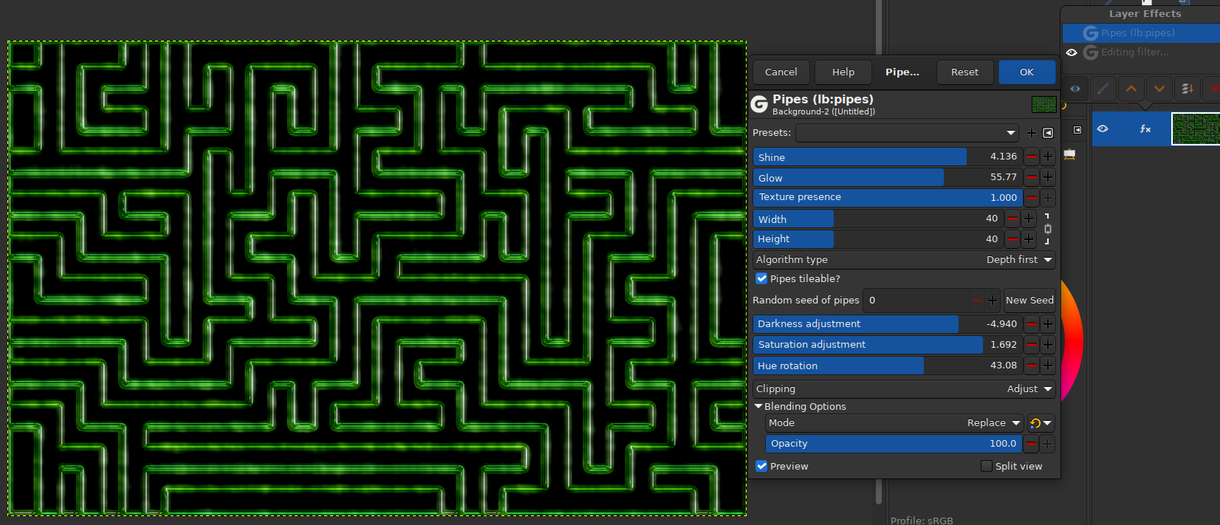1220x525 pixels.
Task: Increase Hue rotation value
Action: (x=1047, y=366)
